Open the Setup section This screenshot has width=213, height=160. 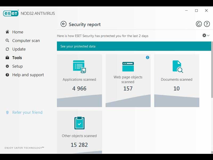pyautogui.click(x=17, y=66)
